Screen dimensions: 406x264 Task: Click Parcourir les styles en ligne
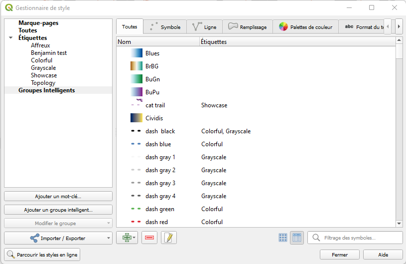point(42,255)
